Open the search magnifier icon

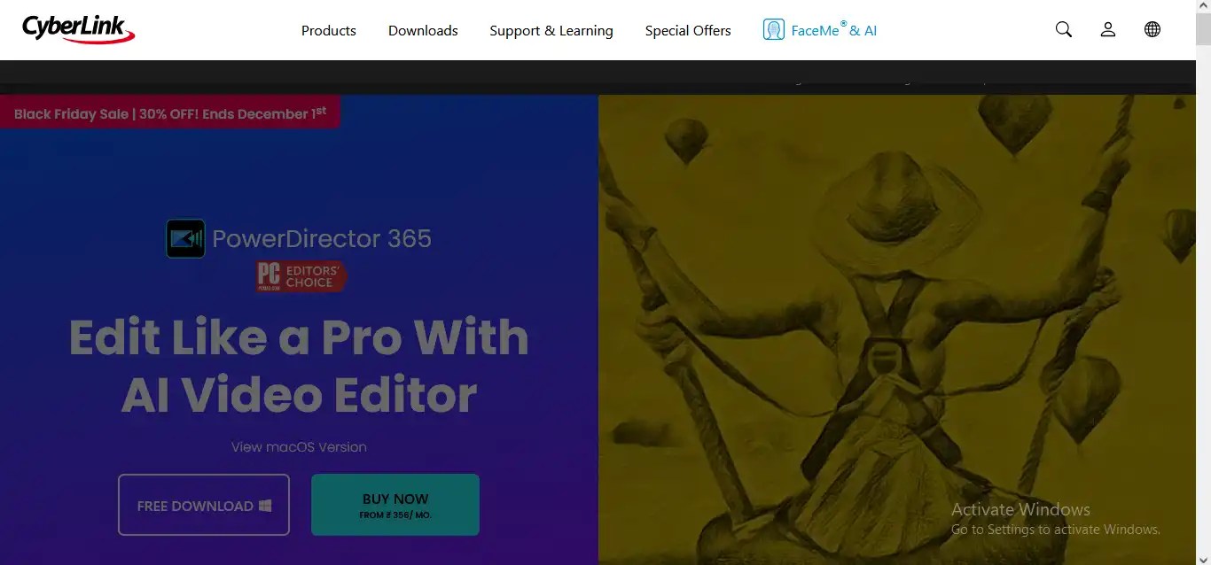pyautogui.click(x=1064, y=29)
